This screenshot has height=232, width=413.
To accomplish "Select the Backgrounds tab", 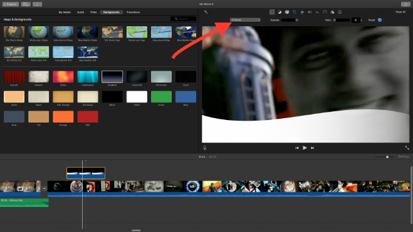I will [x=112, y=13].
